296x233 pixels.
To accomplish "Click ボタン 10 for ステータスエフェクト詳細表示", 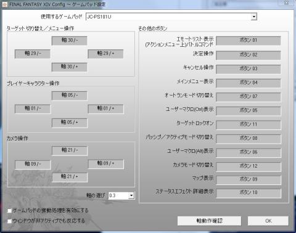I will [249, 193].
